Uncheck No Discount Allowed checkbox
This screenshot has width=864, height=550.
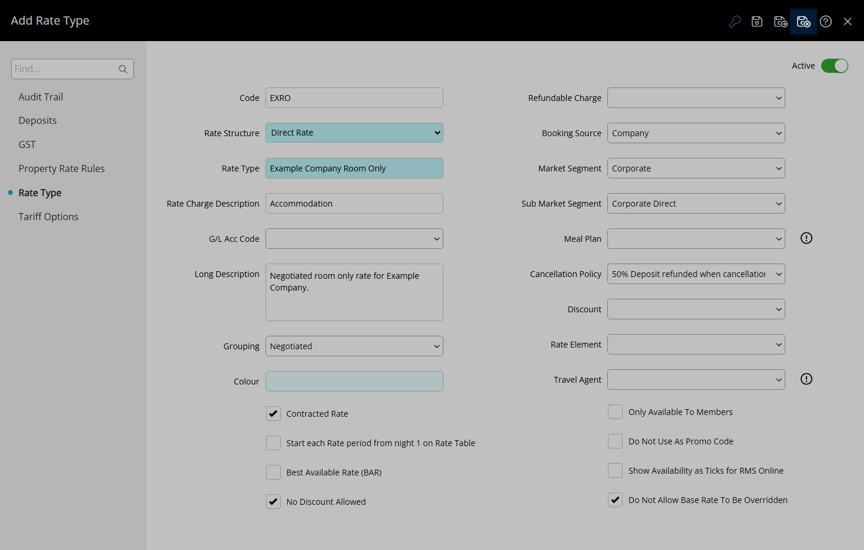point(273,502)
